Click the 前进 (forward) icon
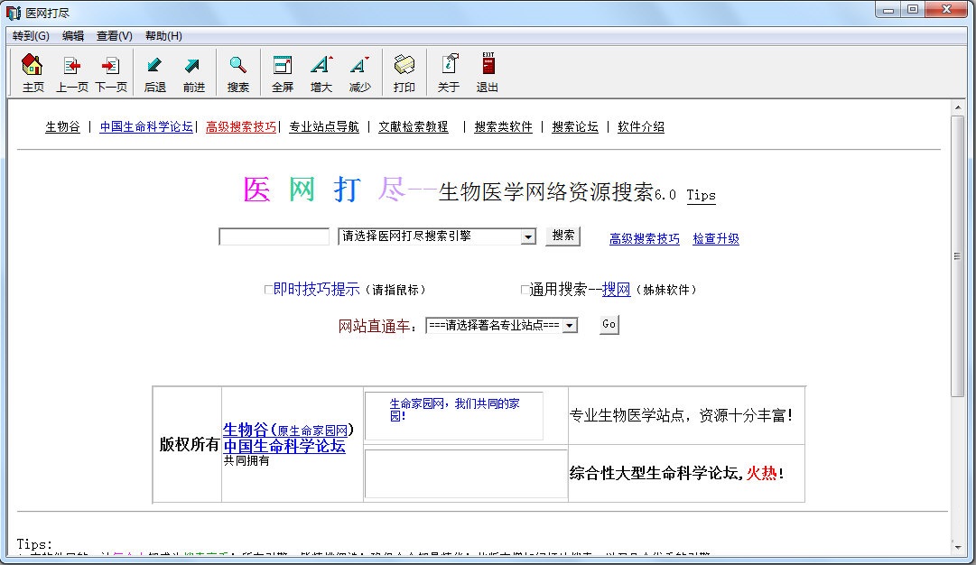The width and height of the screenshot is (976, 565). click(x=192, y=72)
